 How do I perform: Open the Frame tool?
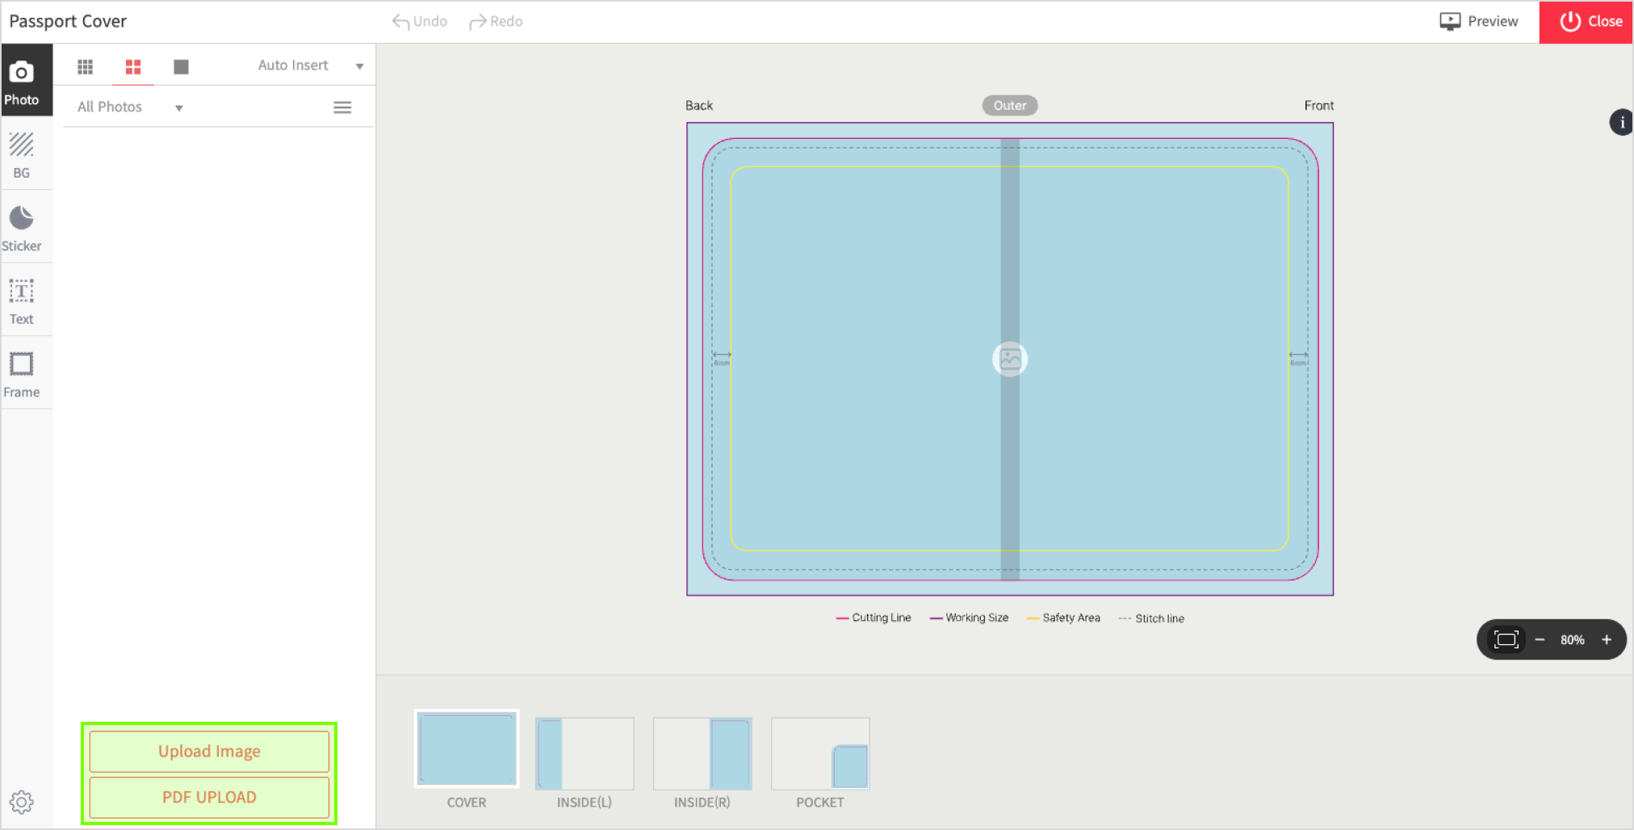[22, 374]
